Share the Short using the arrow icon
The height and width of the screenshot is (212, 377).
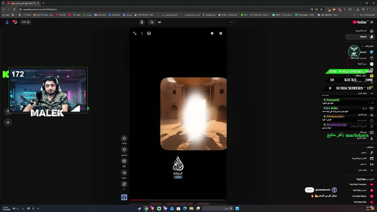[x=124, y=173]
